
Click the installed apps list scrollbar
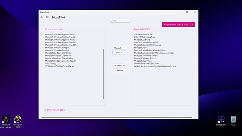click(x=103, y=74)
